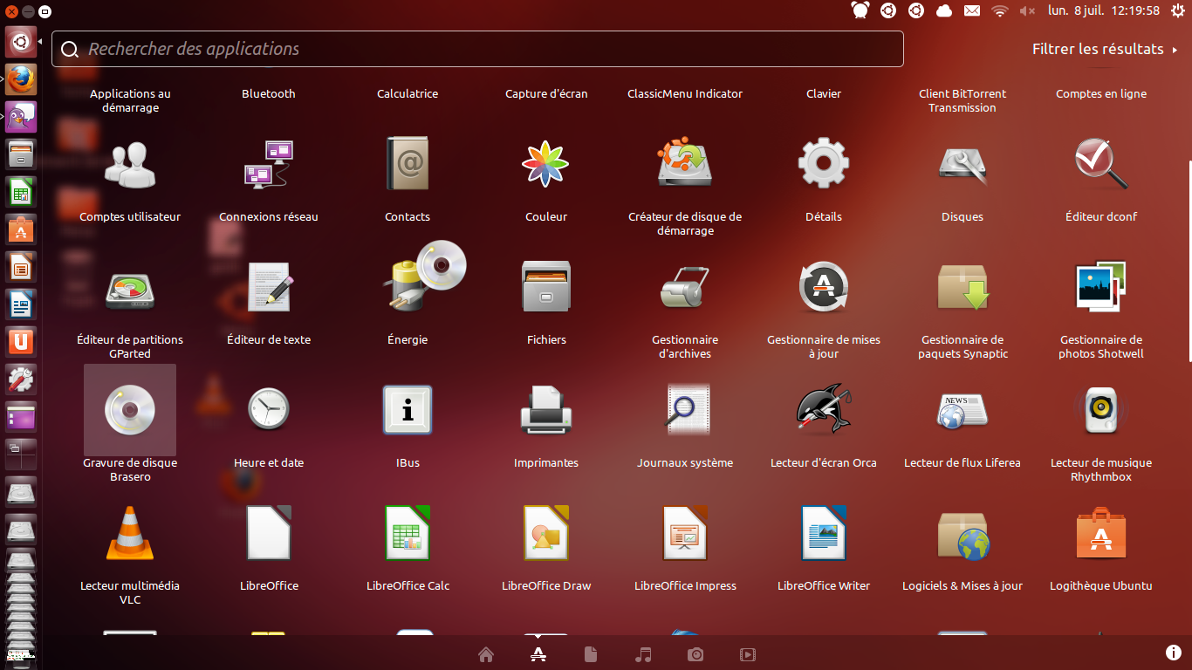Click the Applications au démarrage label
The image size is (1192, 670).
[x=130, y=100]
